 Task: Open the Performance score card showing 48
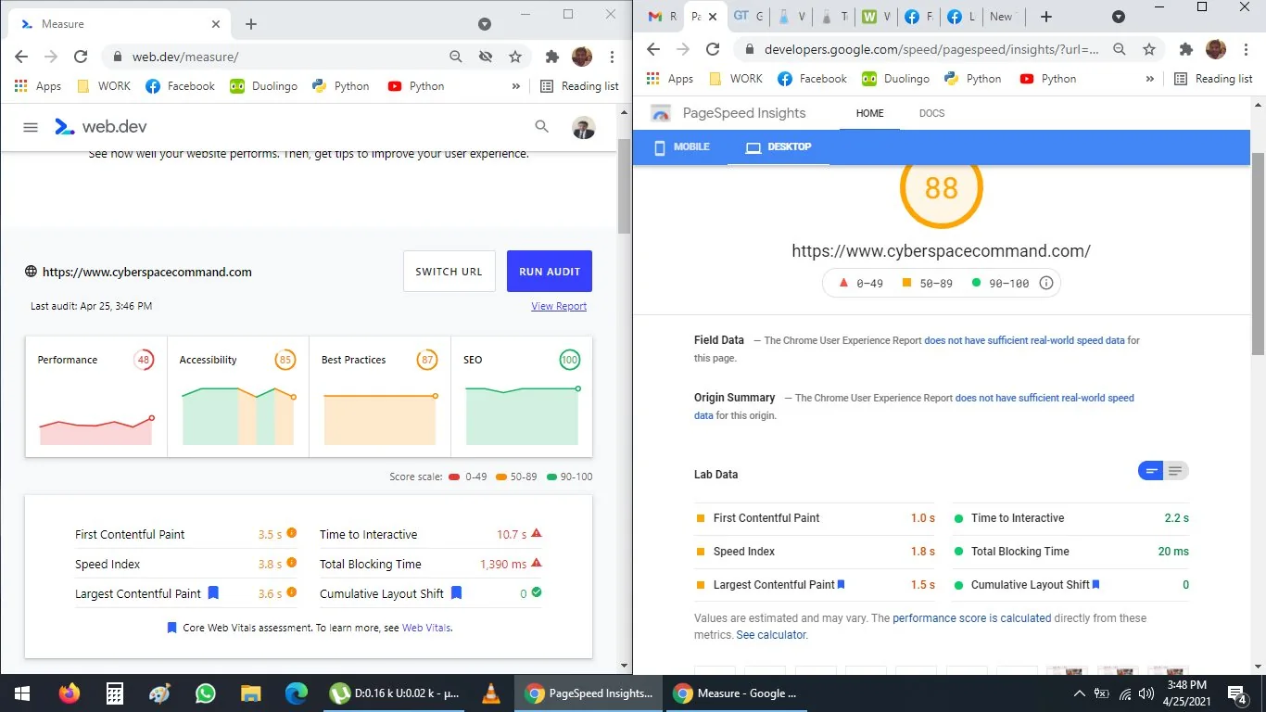point(96,397)
